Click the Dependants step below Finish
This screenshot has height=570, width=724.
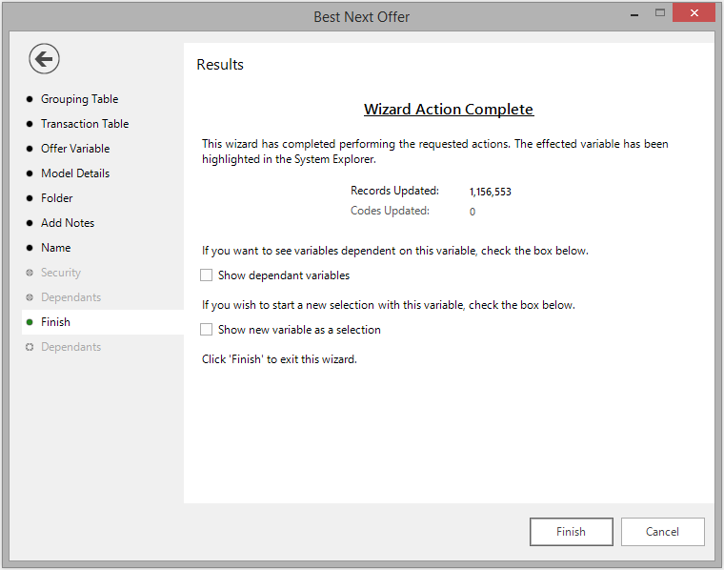point(70,347)
